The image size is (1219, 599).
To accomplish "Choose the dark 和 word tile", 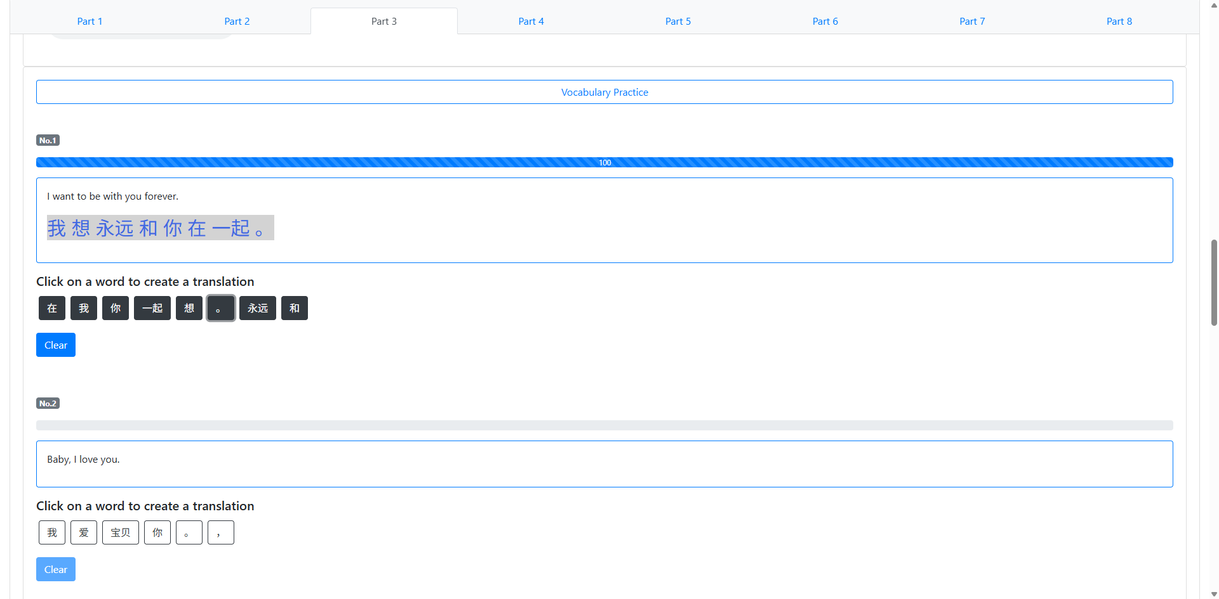I will coord(295,308).
